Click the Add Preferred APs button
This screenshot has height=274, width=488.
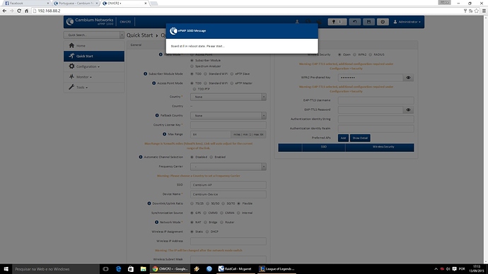pos(343,138)
